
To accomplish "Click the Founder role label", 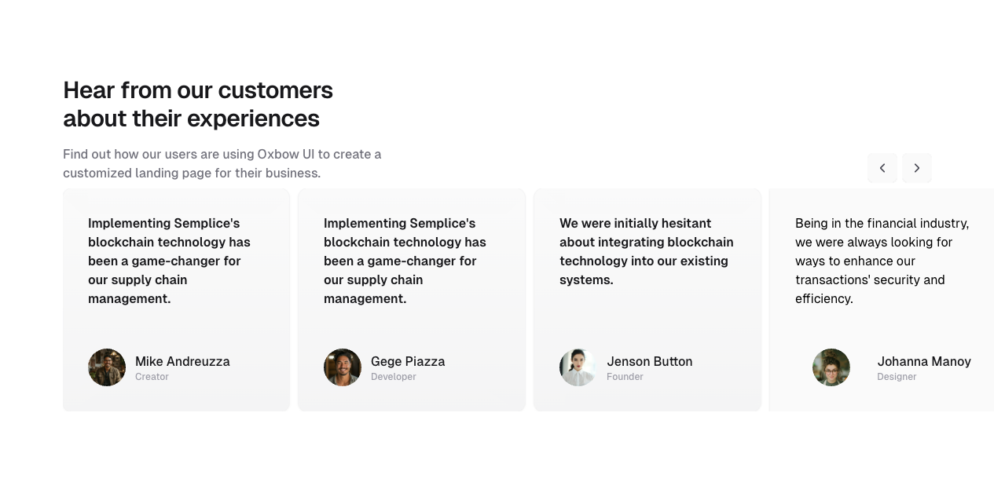I will (625, 376).
